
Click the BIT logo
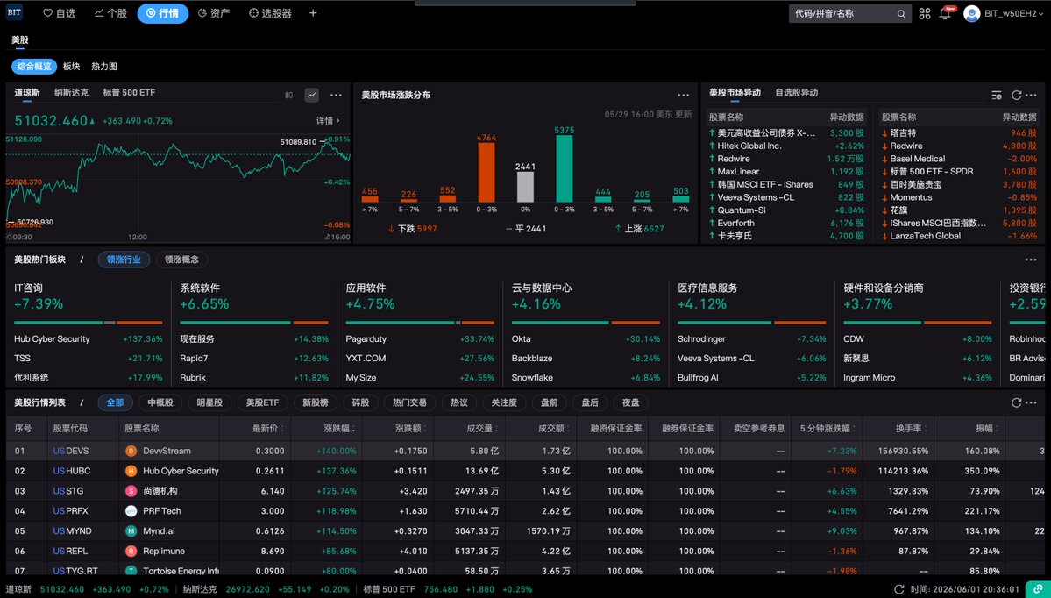(x=14, y=12)
